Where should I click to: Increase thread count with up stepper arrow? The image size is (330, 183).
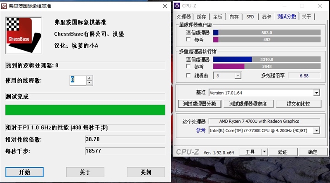pos(90,78)
